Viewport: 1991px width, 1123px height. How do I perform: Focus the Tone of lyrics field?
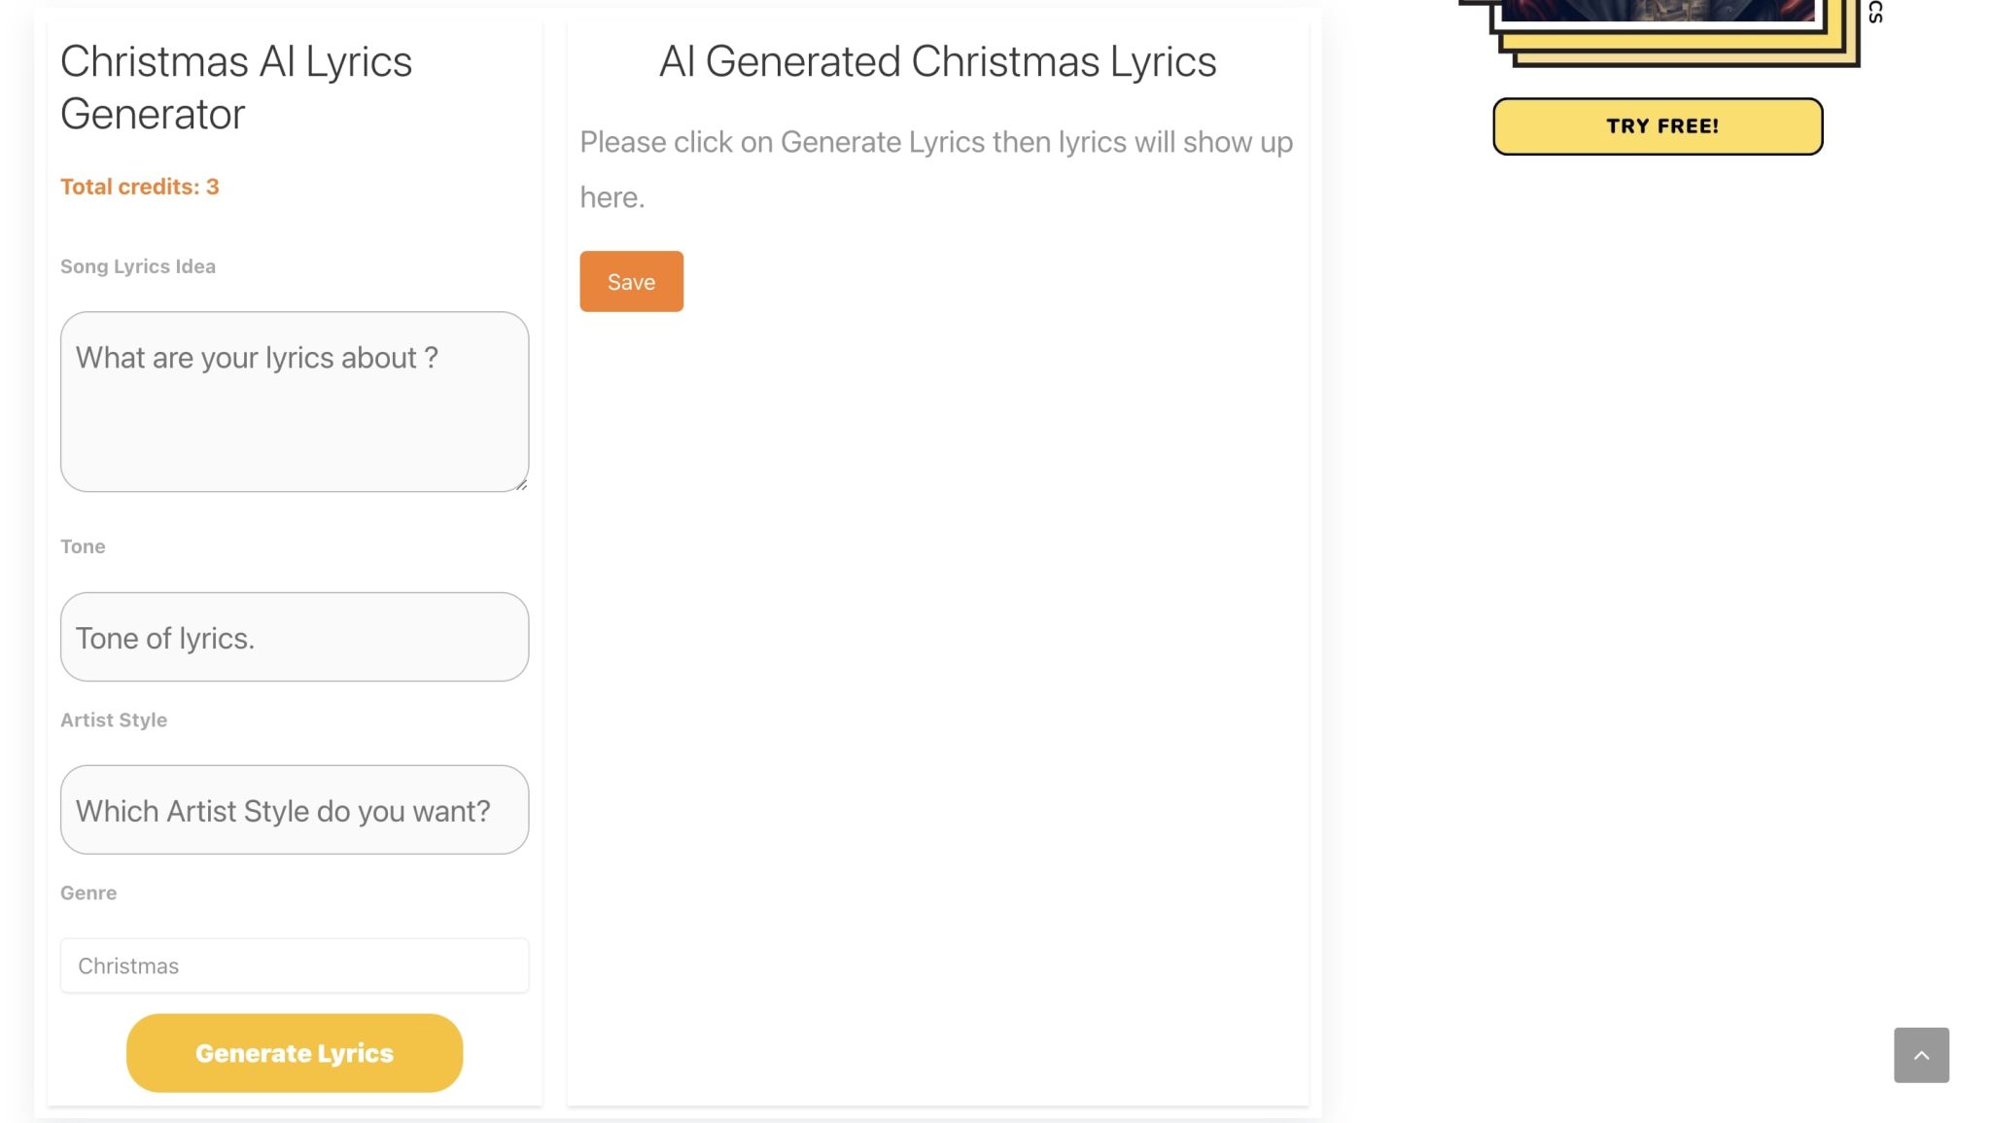pos(294,637)
